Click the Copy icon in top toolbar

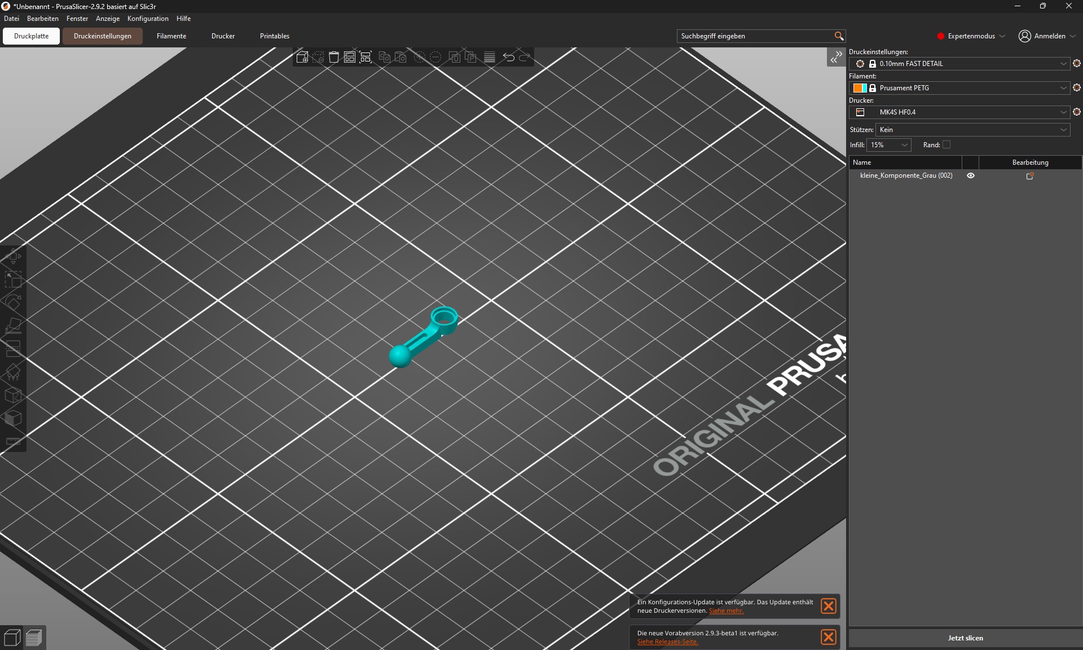385,57
